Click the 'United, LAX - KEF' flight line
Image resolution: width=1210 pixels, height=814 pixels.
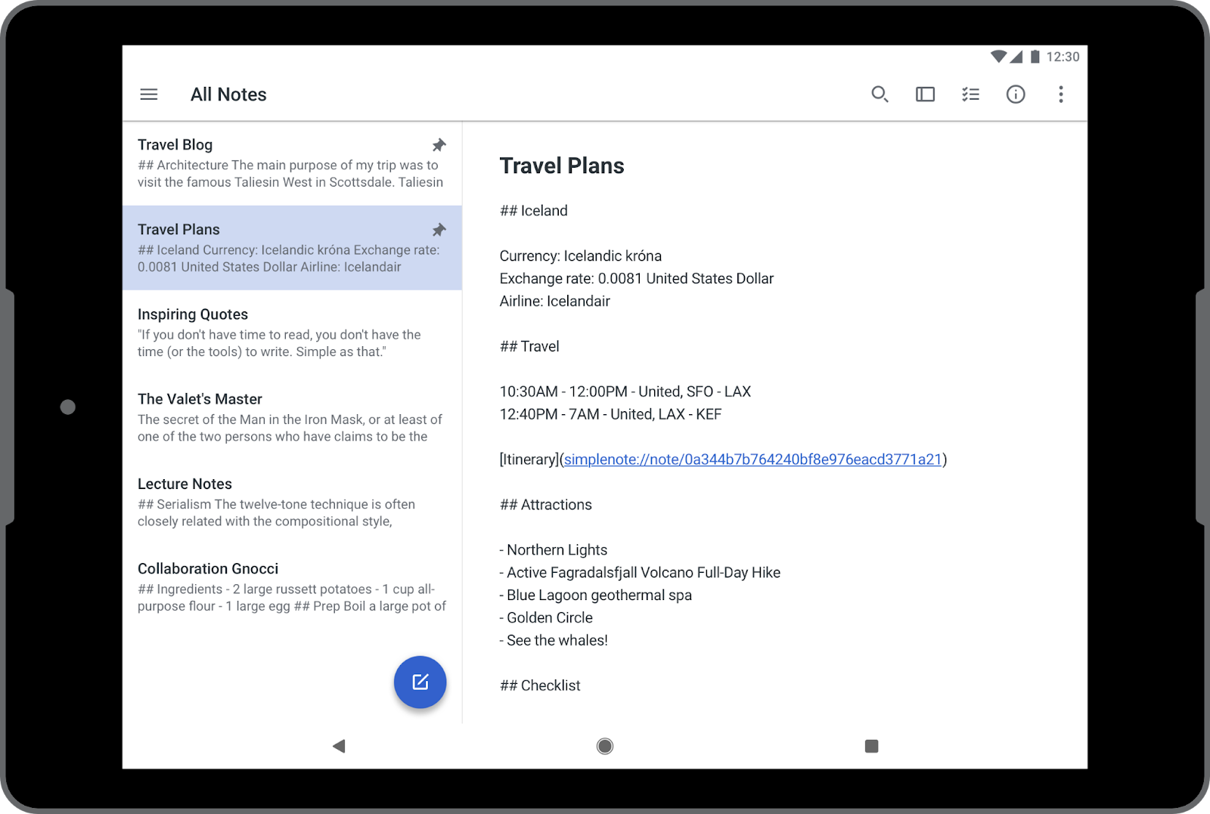(611, 414)
